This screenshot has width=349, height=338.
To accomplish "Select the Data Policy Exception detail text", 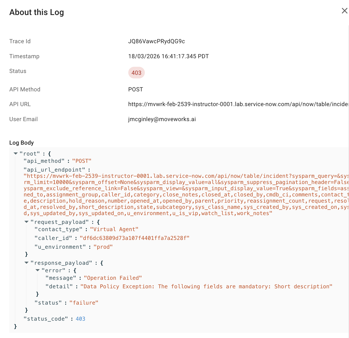I will coord(206,286).
